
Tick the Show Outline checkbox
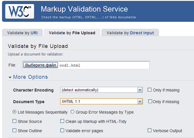pos(15,131)
